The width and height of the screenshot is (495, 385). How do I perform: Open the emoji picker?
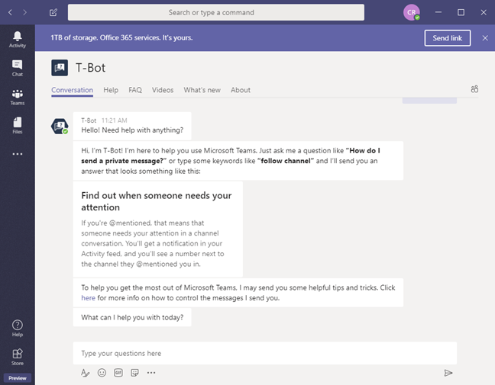point(102,373)
